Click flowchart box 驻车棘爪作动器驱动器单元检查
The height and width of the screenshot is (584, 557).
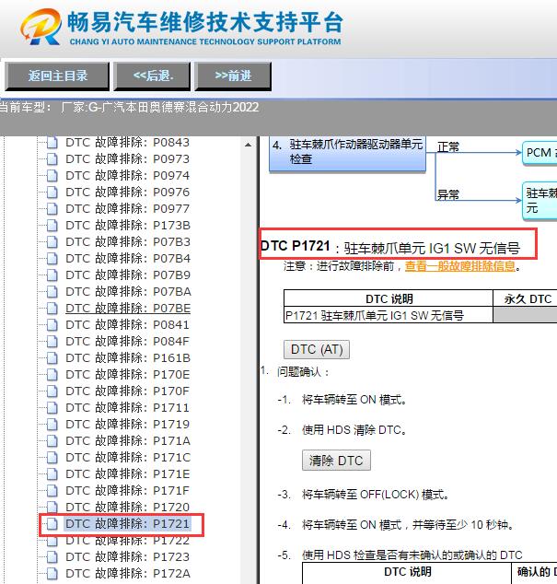point(347,154)
